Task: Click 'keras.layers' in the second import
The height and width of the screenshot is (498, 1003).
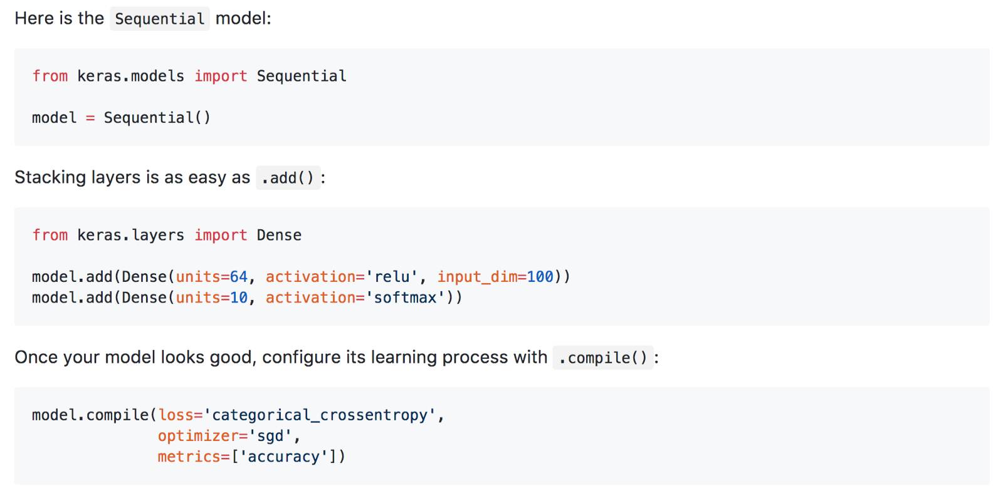Action: point(130,236)
